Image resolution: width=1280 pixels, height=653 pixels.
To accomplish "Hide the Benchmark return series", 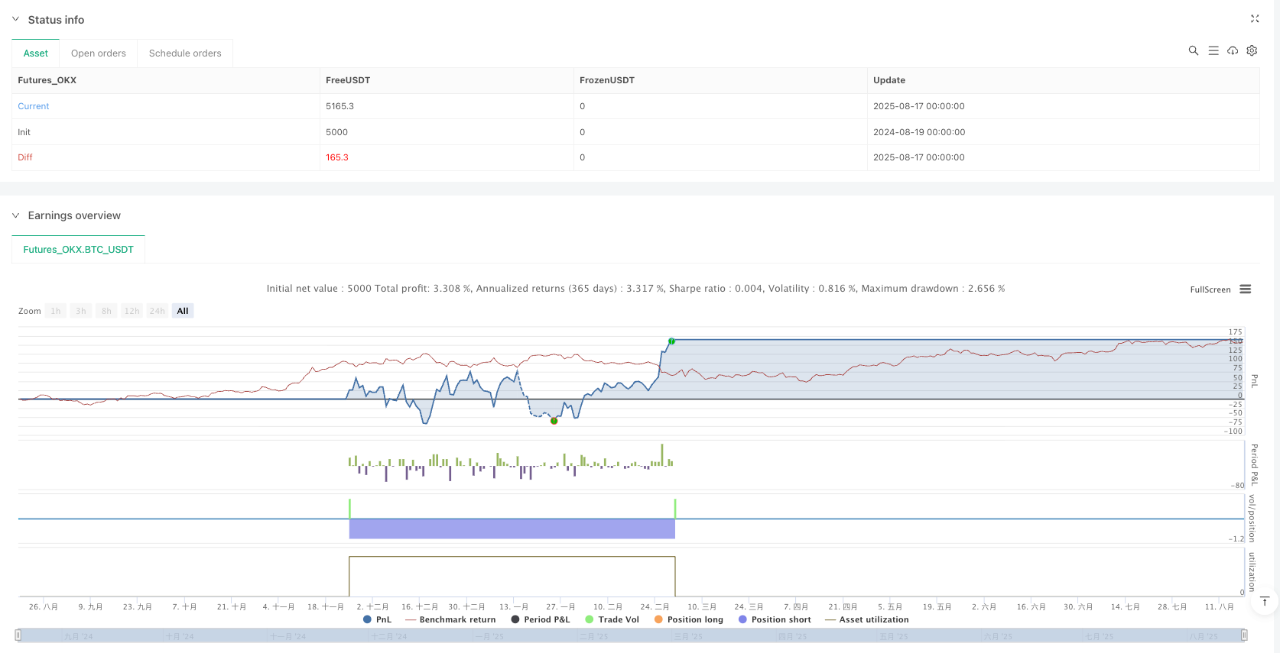I will (450, 619).
